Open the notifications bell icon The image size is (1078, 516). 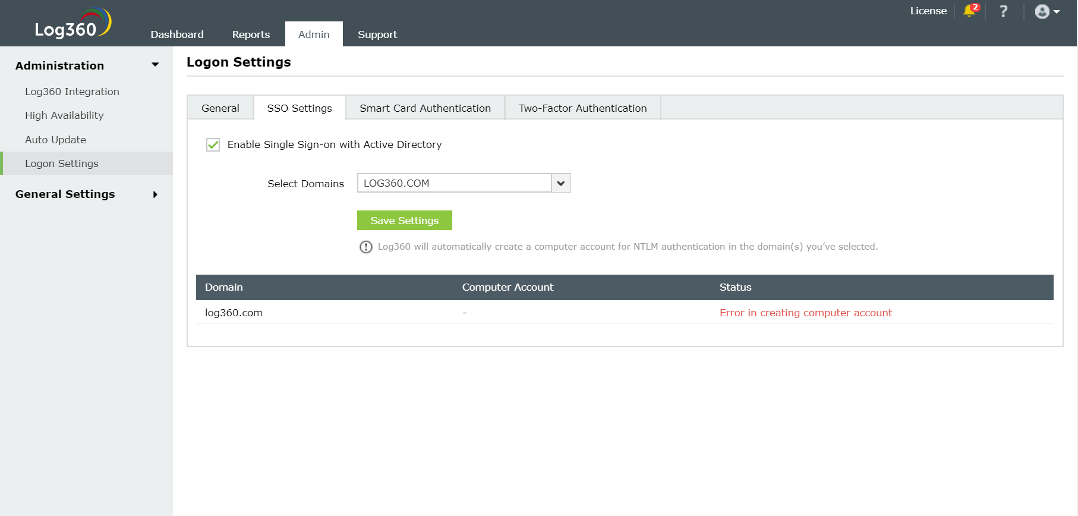pyautogui.click(x=970, y=11)
